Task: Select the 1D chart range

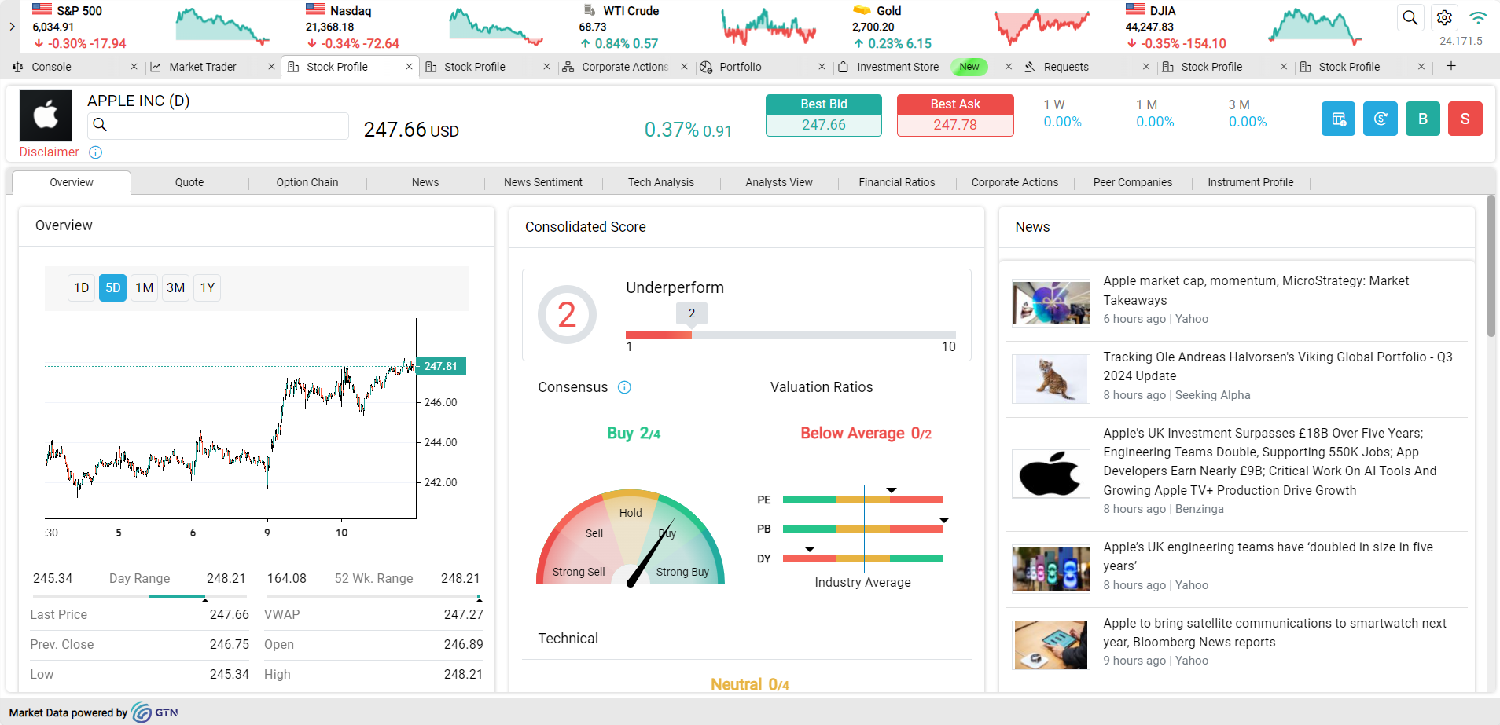Action: (x=82, y=287)
